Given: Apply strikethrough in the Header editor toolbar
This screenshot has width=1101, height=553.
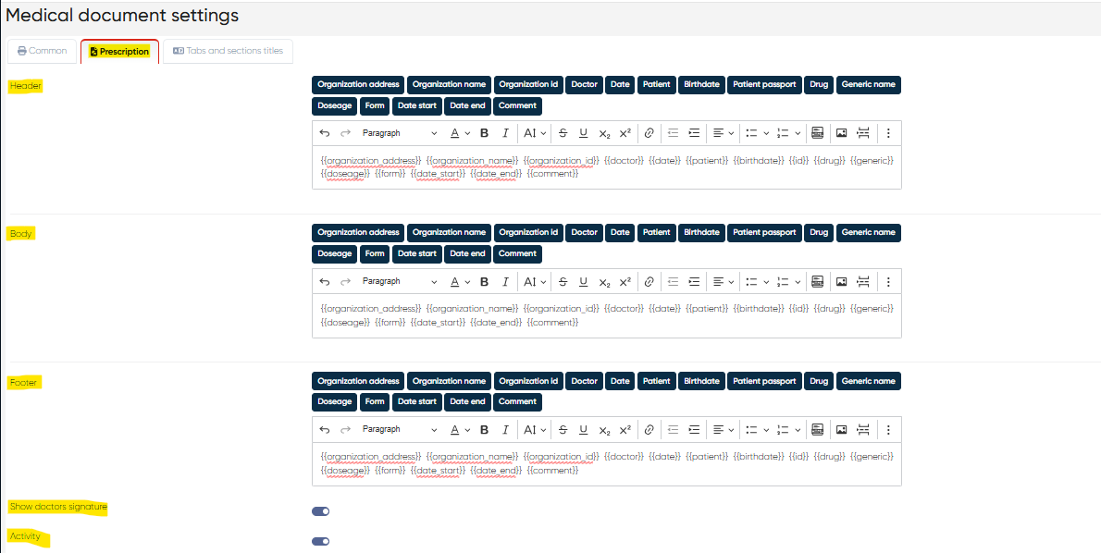Looking at the screenshot, I should coord(563,133).
